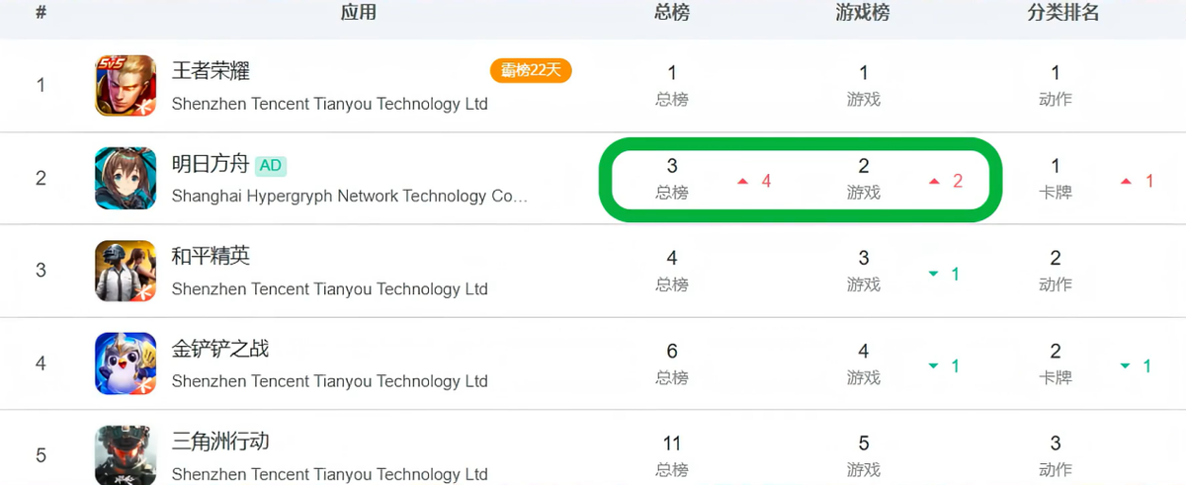Open the 和平精英 app icon
This screenshot has width=1186, height=485.
(x=126, y=271)
